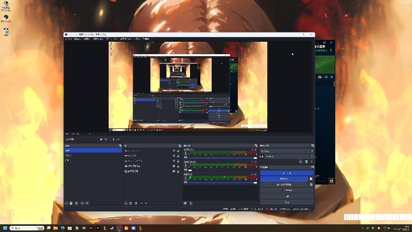Open source properties gear in Sources toolbar

(136, 203)
